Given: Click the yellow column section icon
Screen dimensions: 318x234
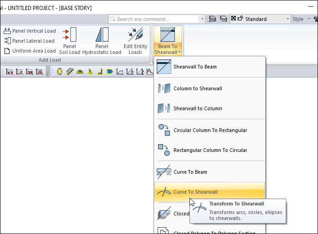Looking at the screenshot, I should pyautogui.click(x=60, y=72).
